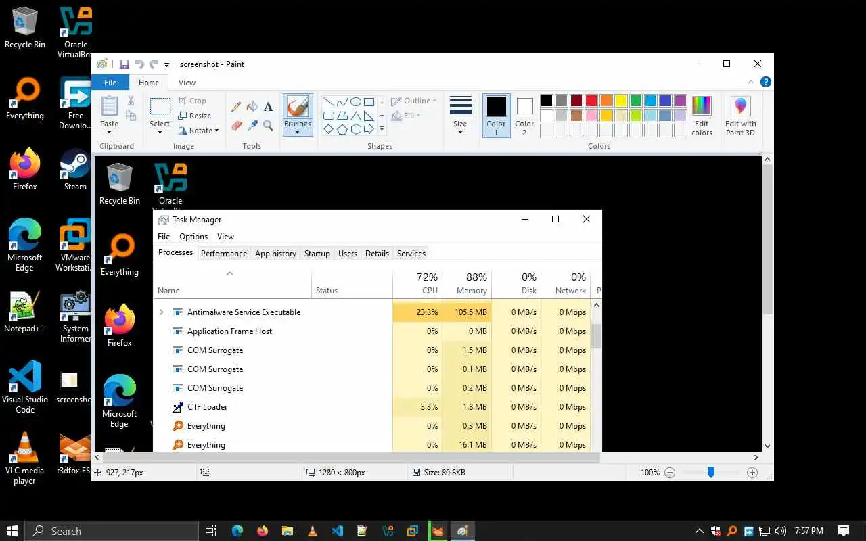Click Edit with Paint 3D
The width and height of the screenshot is (866, 541).
[740, 116]
